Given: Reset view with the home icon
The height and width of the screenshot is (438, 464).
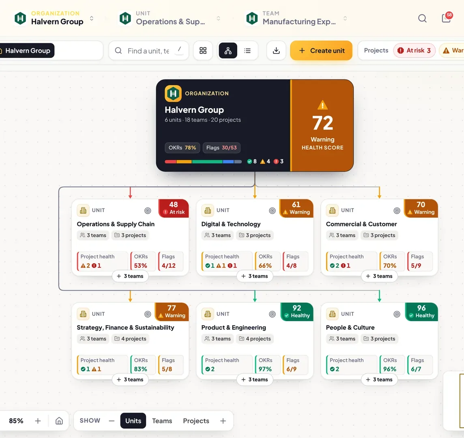Looking at the screenshot, I should click(59, 421).
